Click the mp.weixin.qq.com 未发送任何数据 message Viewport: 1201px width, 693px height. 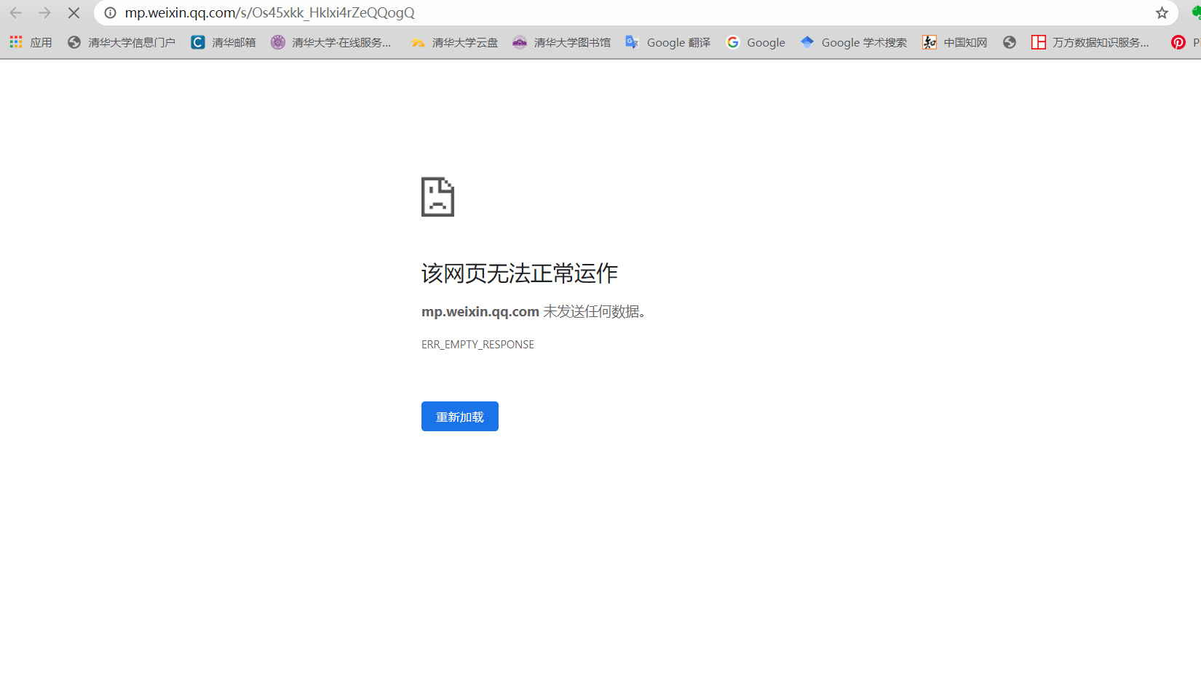pyautogui.click(x=534, y=312)
